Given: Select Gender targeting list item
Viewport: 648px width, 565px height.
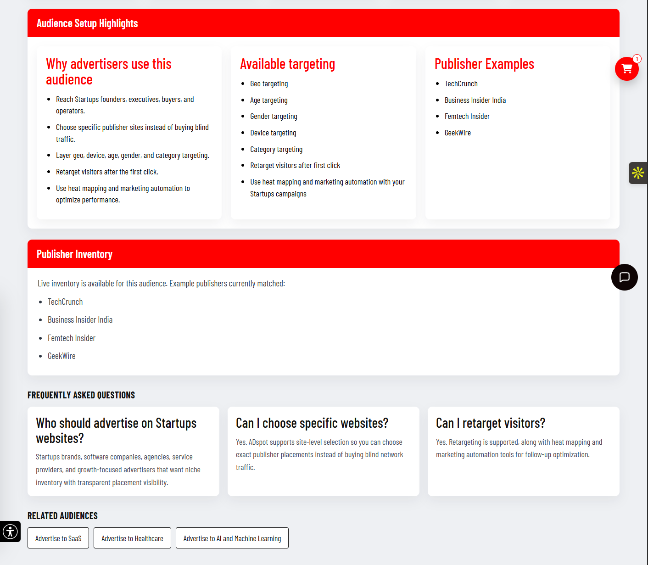Looking at the screenshot, I should click(274, 116).
